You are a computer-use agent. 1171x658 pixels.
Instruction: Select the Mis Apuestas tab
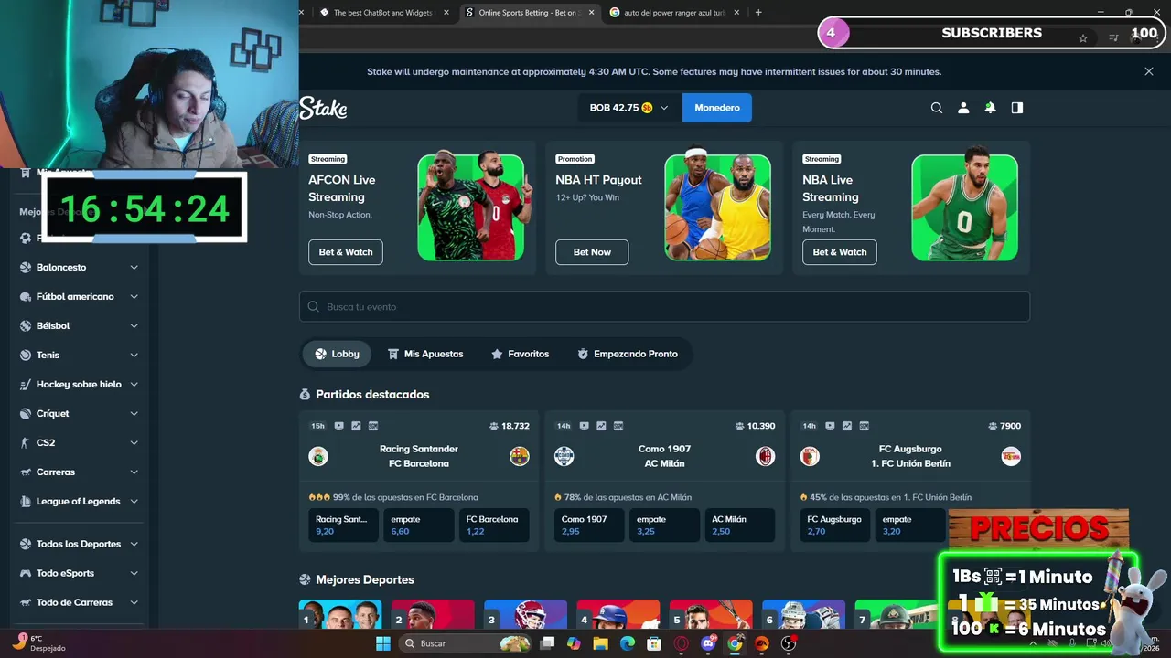424,354
